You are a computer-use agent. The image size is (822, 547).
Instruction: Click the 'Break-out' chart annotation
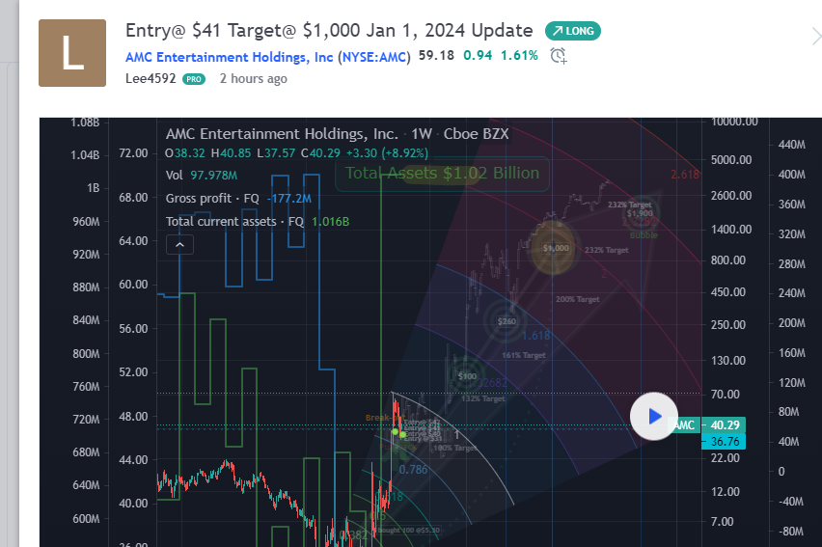[385, 418]
